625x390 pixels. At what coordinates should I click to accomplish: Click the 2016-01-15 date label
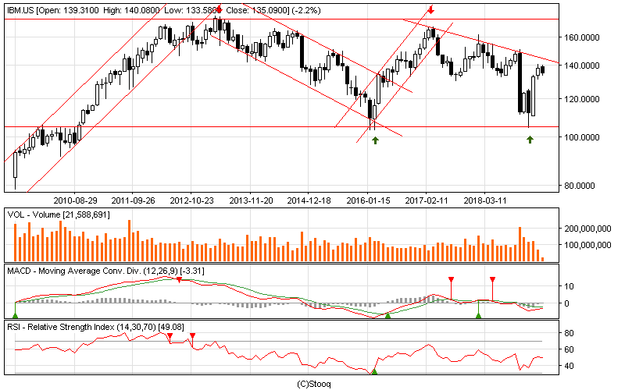[368, 200]
